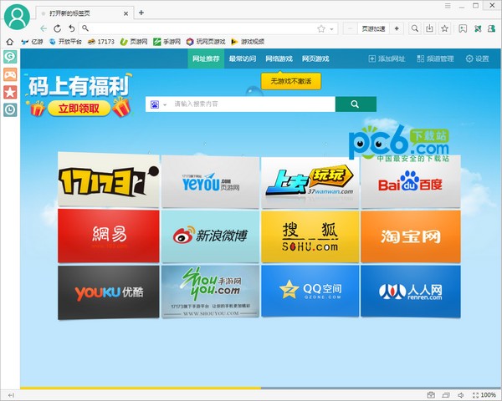Open search engine selector dropdown with paw icon

pyautogui.click(x=158, y=104)
